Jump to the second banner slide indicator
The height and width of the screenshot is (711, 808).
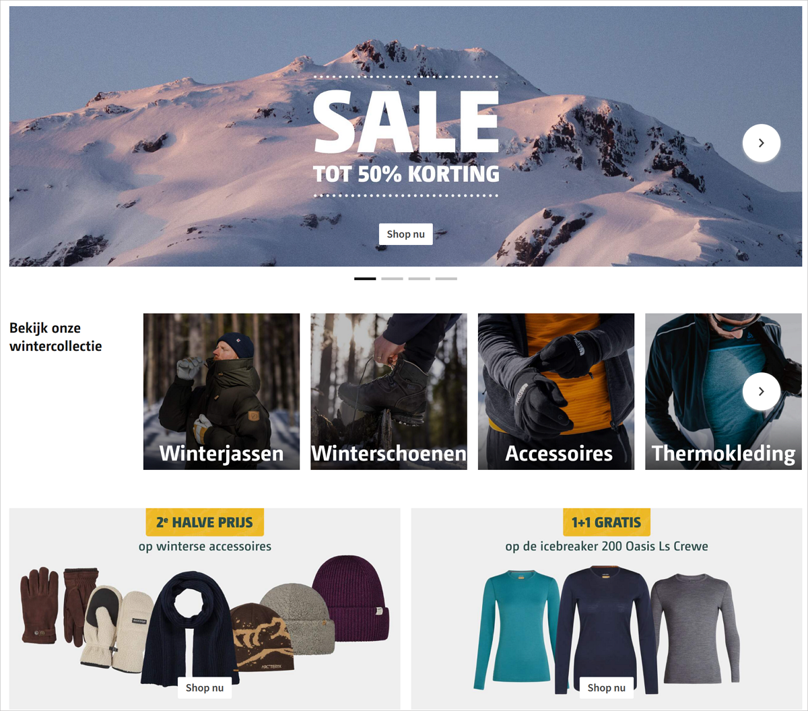point(392,279)
